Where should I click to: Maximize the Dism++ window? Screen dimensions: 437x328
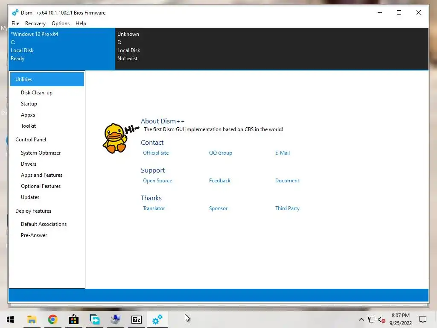(399, 12)
